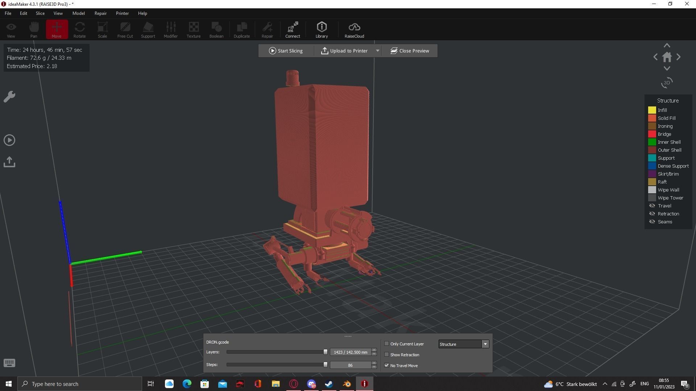Select the Rotate tool
The width and height of the screenshot is (696, 391).
[79, 29]
